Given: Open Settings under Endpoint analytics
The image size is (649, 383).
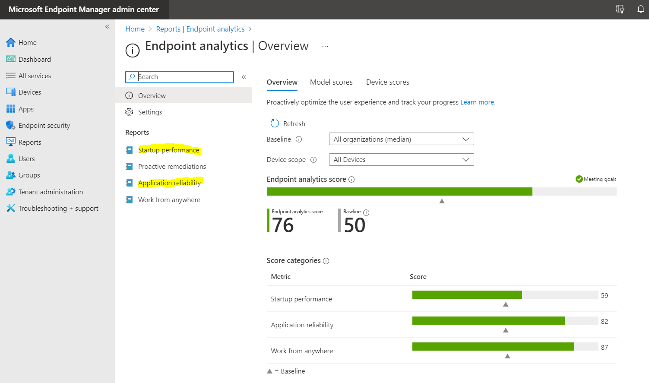Looking at the screenshot, I should pyautogui.click(x=150, y=112).
